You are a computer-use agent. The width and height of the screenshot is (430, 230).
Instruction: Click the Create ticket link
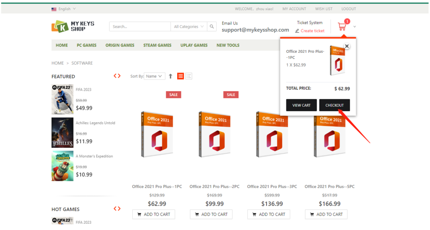pyautogui.click(x=312, y=31)
